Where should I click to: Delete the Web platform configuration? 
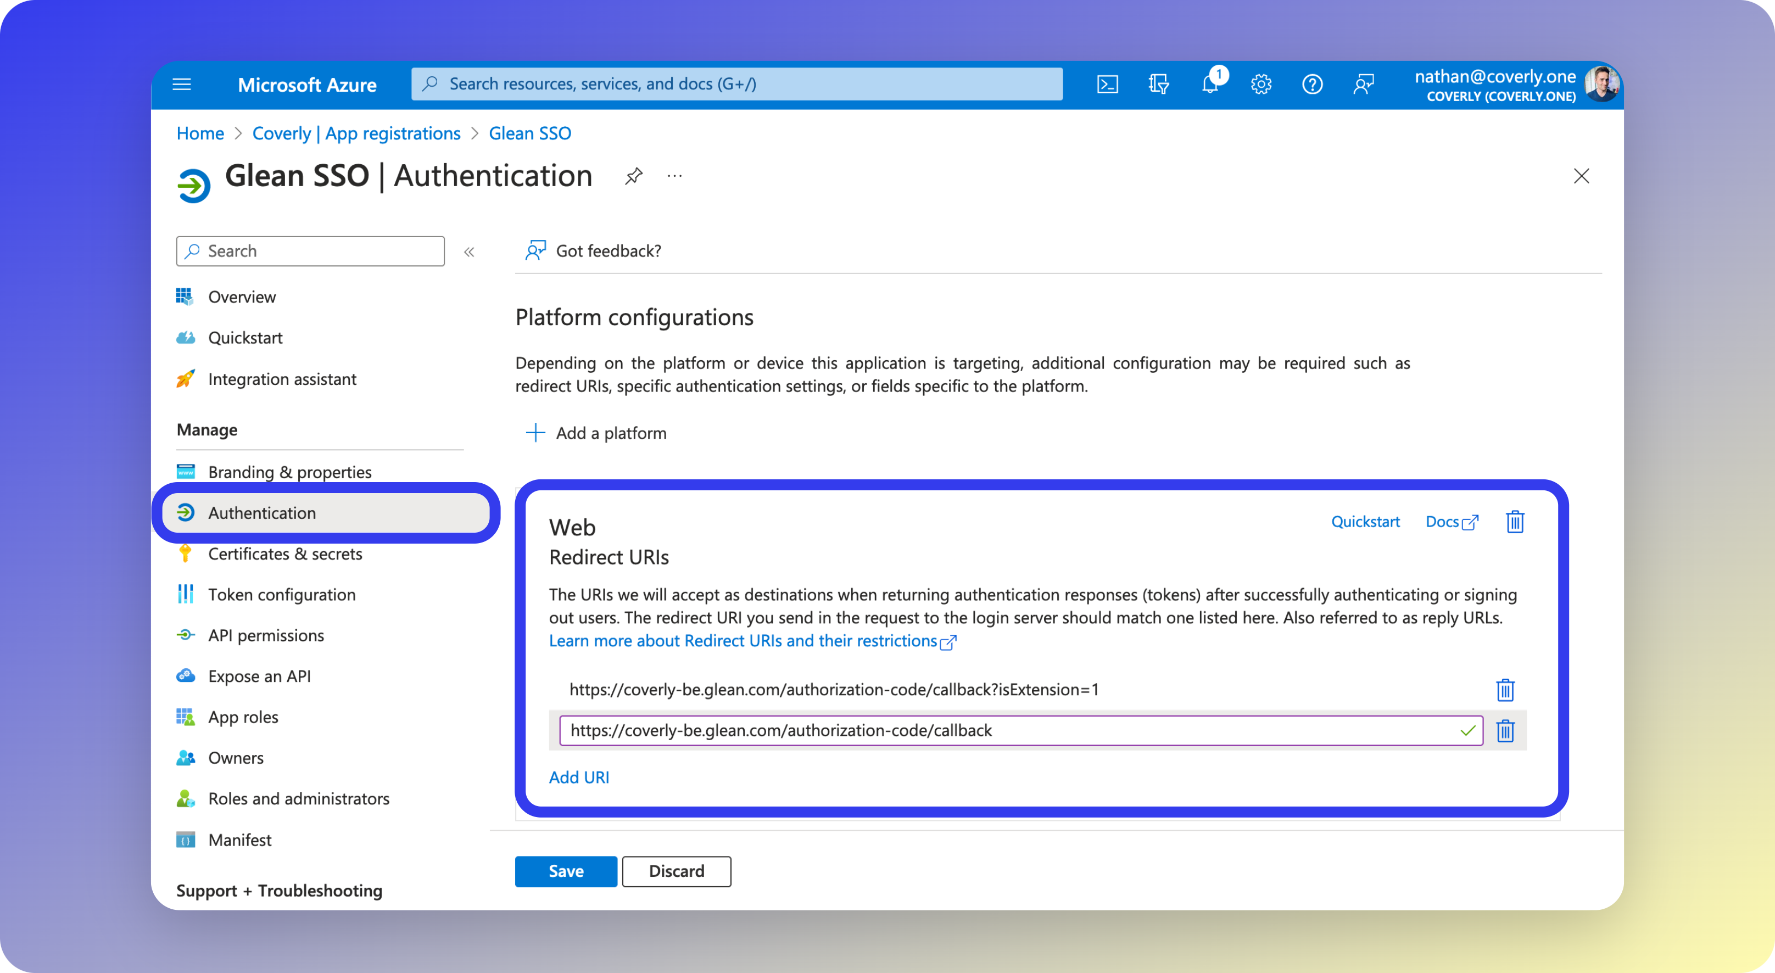[1515, 522]
